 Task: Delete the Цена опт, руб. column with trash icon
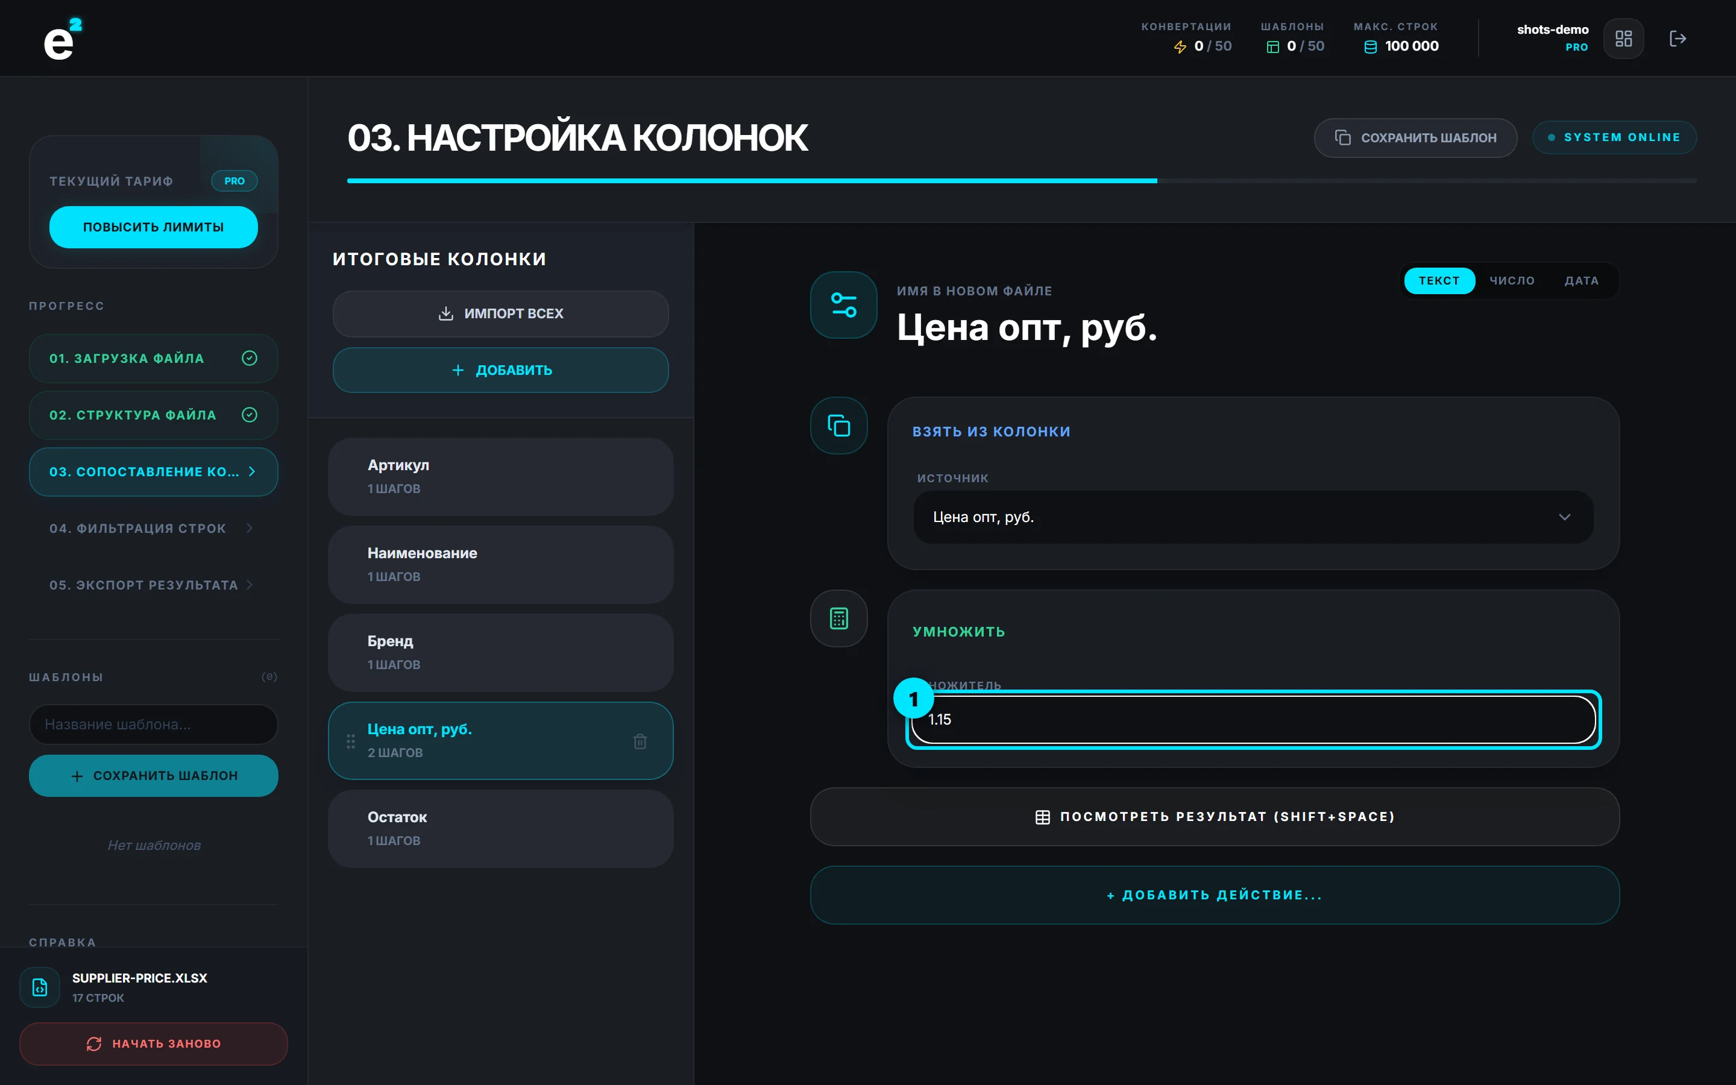click(640, 741)
